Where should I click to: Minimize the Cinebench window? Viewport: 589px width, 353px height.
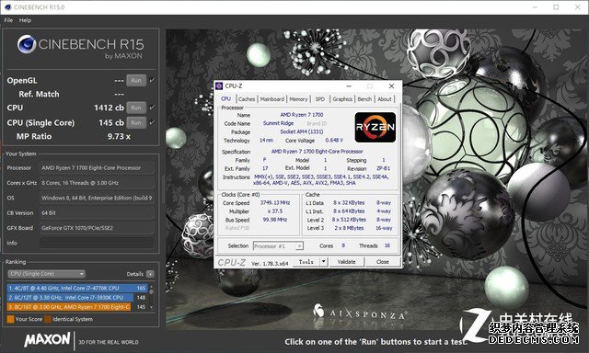click(x=535, y=7)
